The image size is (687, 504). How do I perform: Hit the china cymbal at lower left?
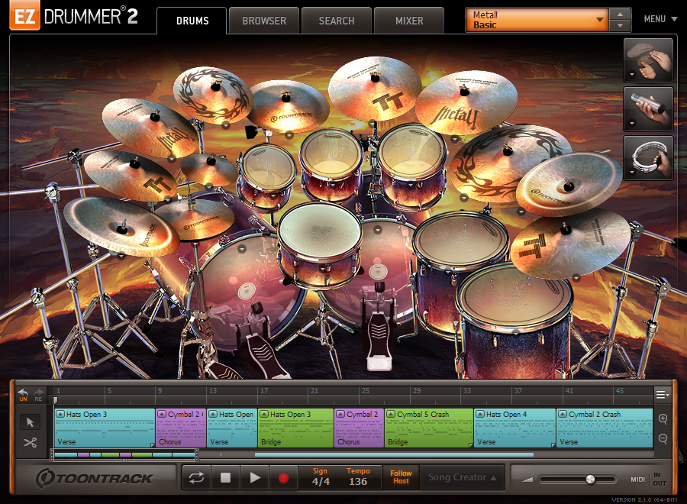[121, 225]
